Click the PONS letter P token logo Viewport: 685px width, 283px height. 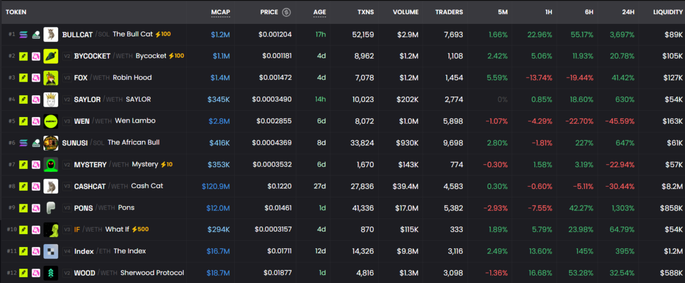click(51, 208)
